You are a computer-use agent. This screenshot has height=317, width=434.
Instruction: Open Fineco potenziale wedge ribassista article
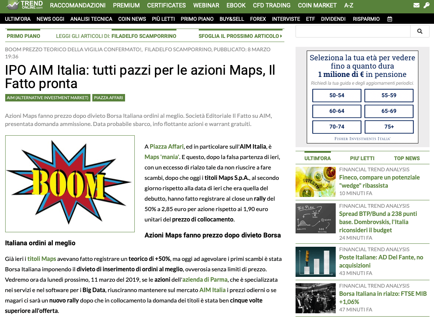(x=380, y=181)
